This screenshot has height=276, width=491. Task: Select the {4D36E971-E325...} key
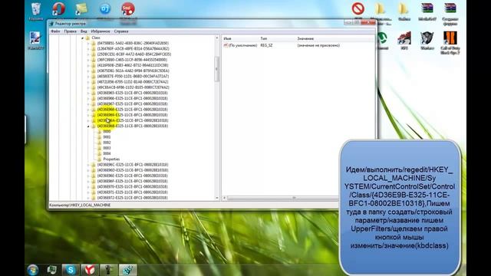pyautogui.click(x=133, y=192)
